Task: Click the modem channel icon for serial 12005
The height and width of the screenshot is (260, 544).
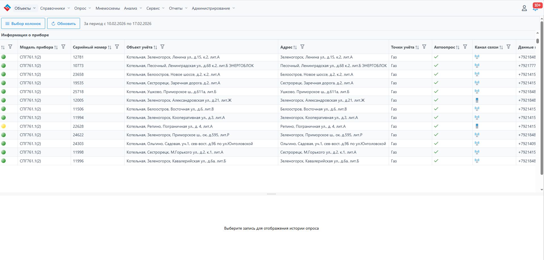Action: click(477, 100)
